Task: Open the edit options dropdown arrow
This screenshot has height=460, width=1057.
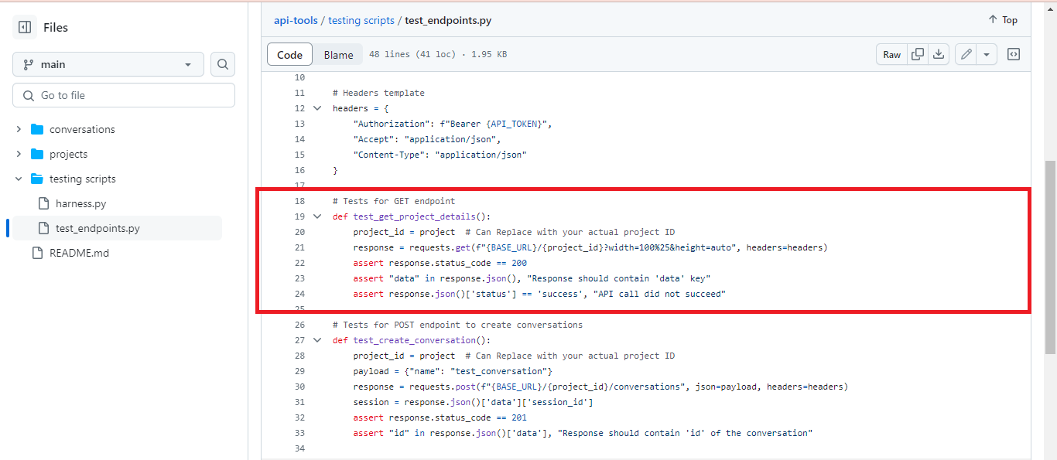Action: [x=987, y=54]
